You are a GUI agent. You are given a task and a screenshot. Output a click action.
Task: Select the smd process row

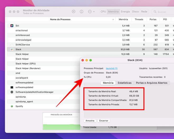43,73
